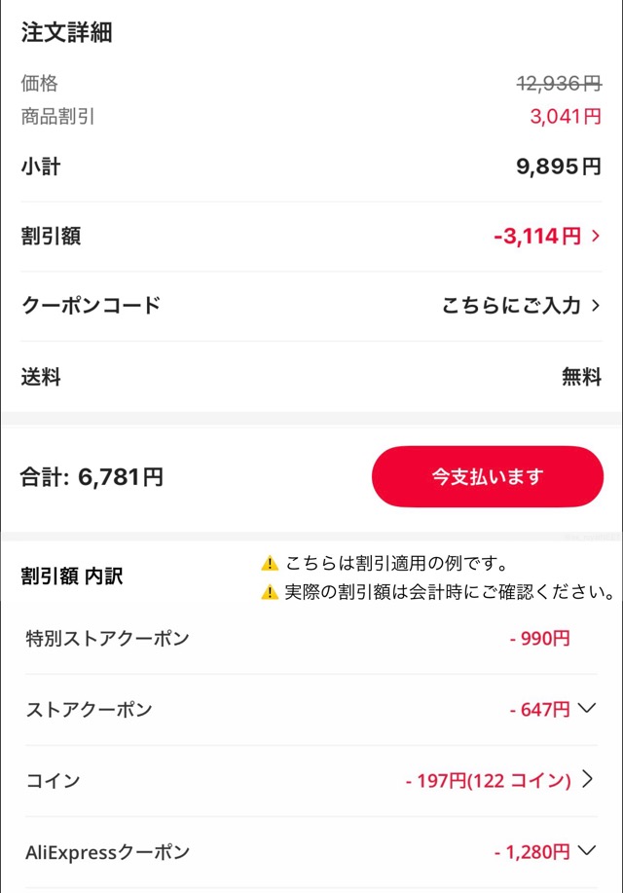Tap the crossed-out original price 12,936円
The height and width of the screenshot is (893, 623).
coord(557,83)
